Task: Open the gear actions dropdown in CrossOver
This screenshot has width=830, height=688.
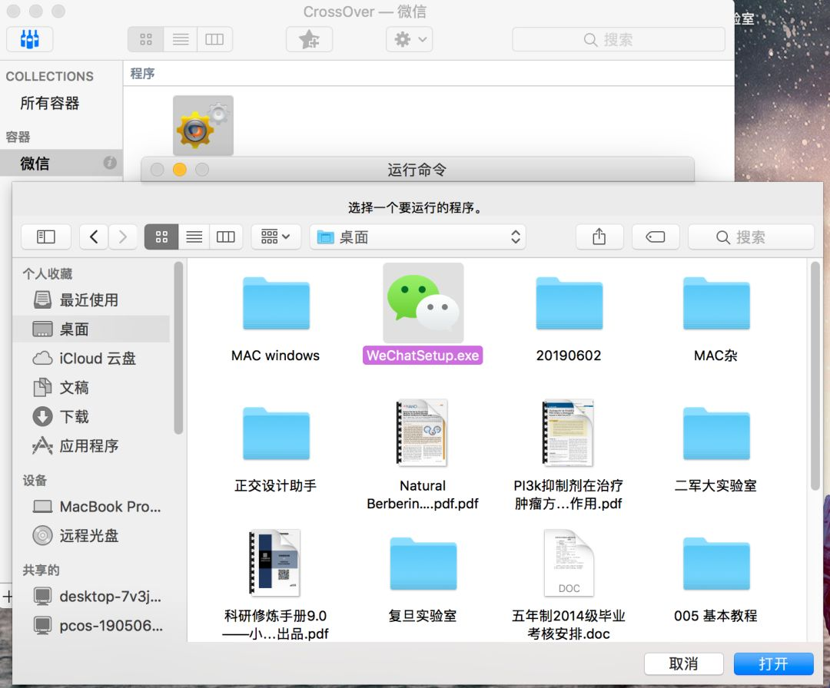Action: tap(409, 39)
